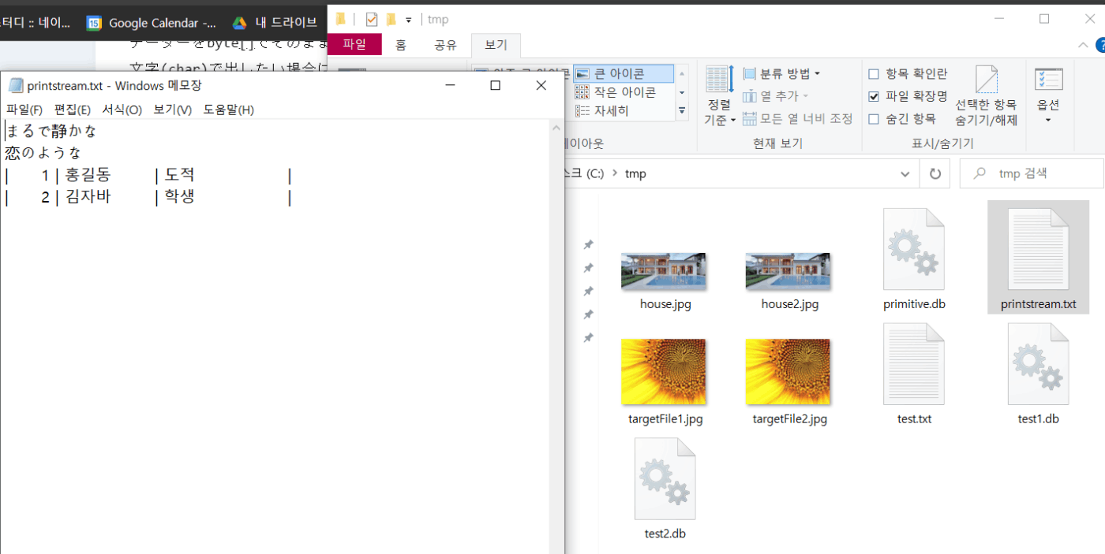Screen dimensions: 1105x554
Task: Select the printstream.txt file in Explorer
Action: 1038,258
